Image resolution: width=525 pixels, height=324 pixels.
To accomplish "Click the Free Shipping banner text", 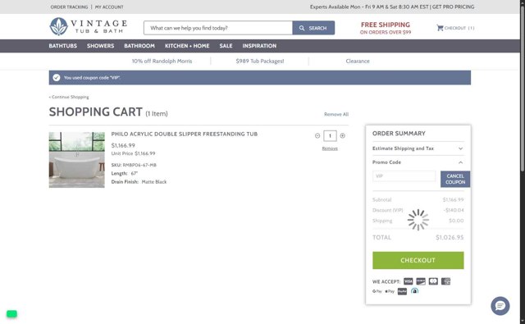I will [x=386, y=28].
